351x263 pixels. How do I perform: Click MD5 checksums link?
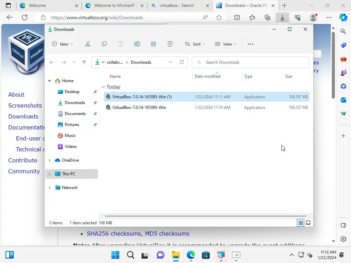(167, 234)
